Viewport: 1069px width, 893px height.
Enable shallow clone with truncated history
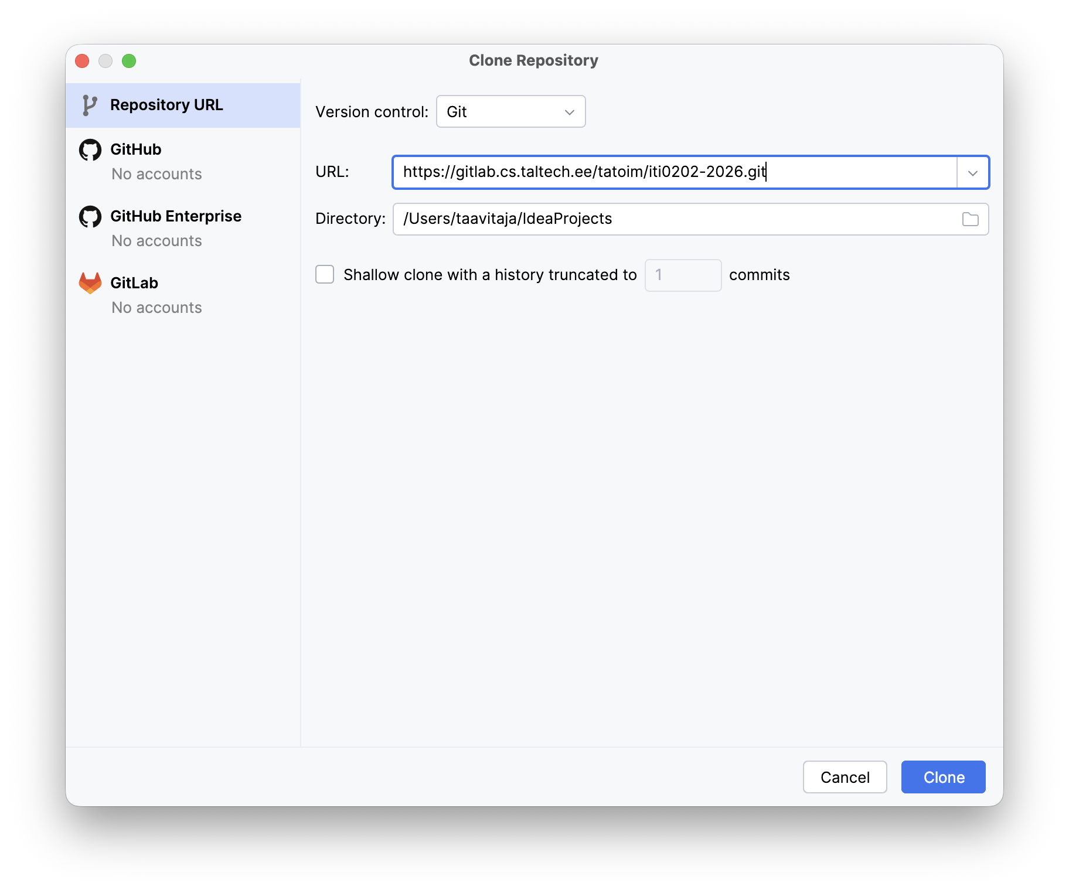(x=324, y=274)
